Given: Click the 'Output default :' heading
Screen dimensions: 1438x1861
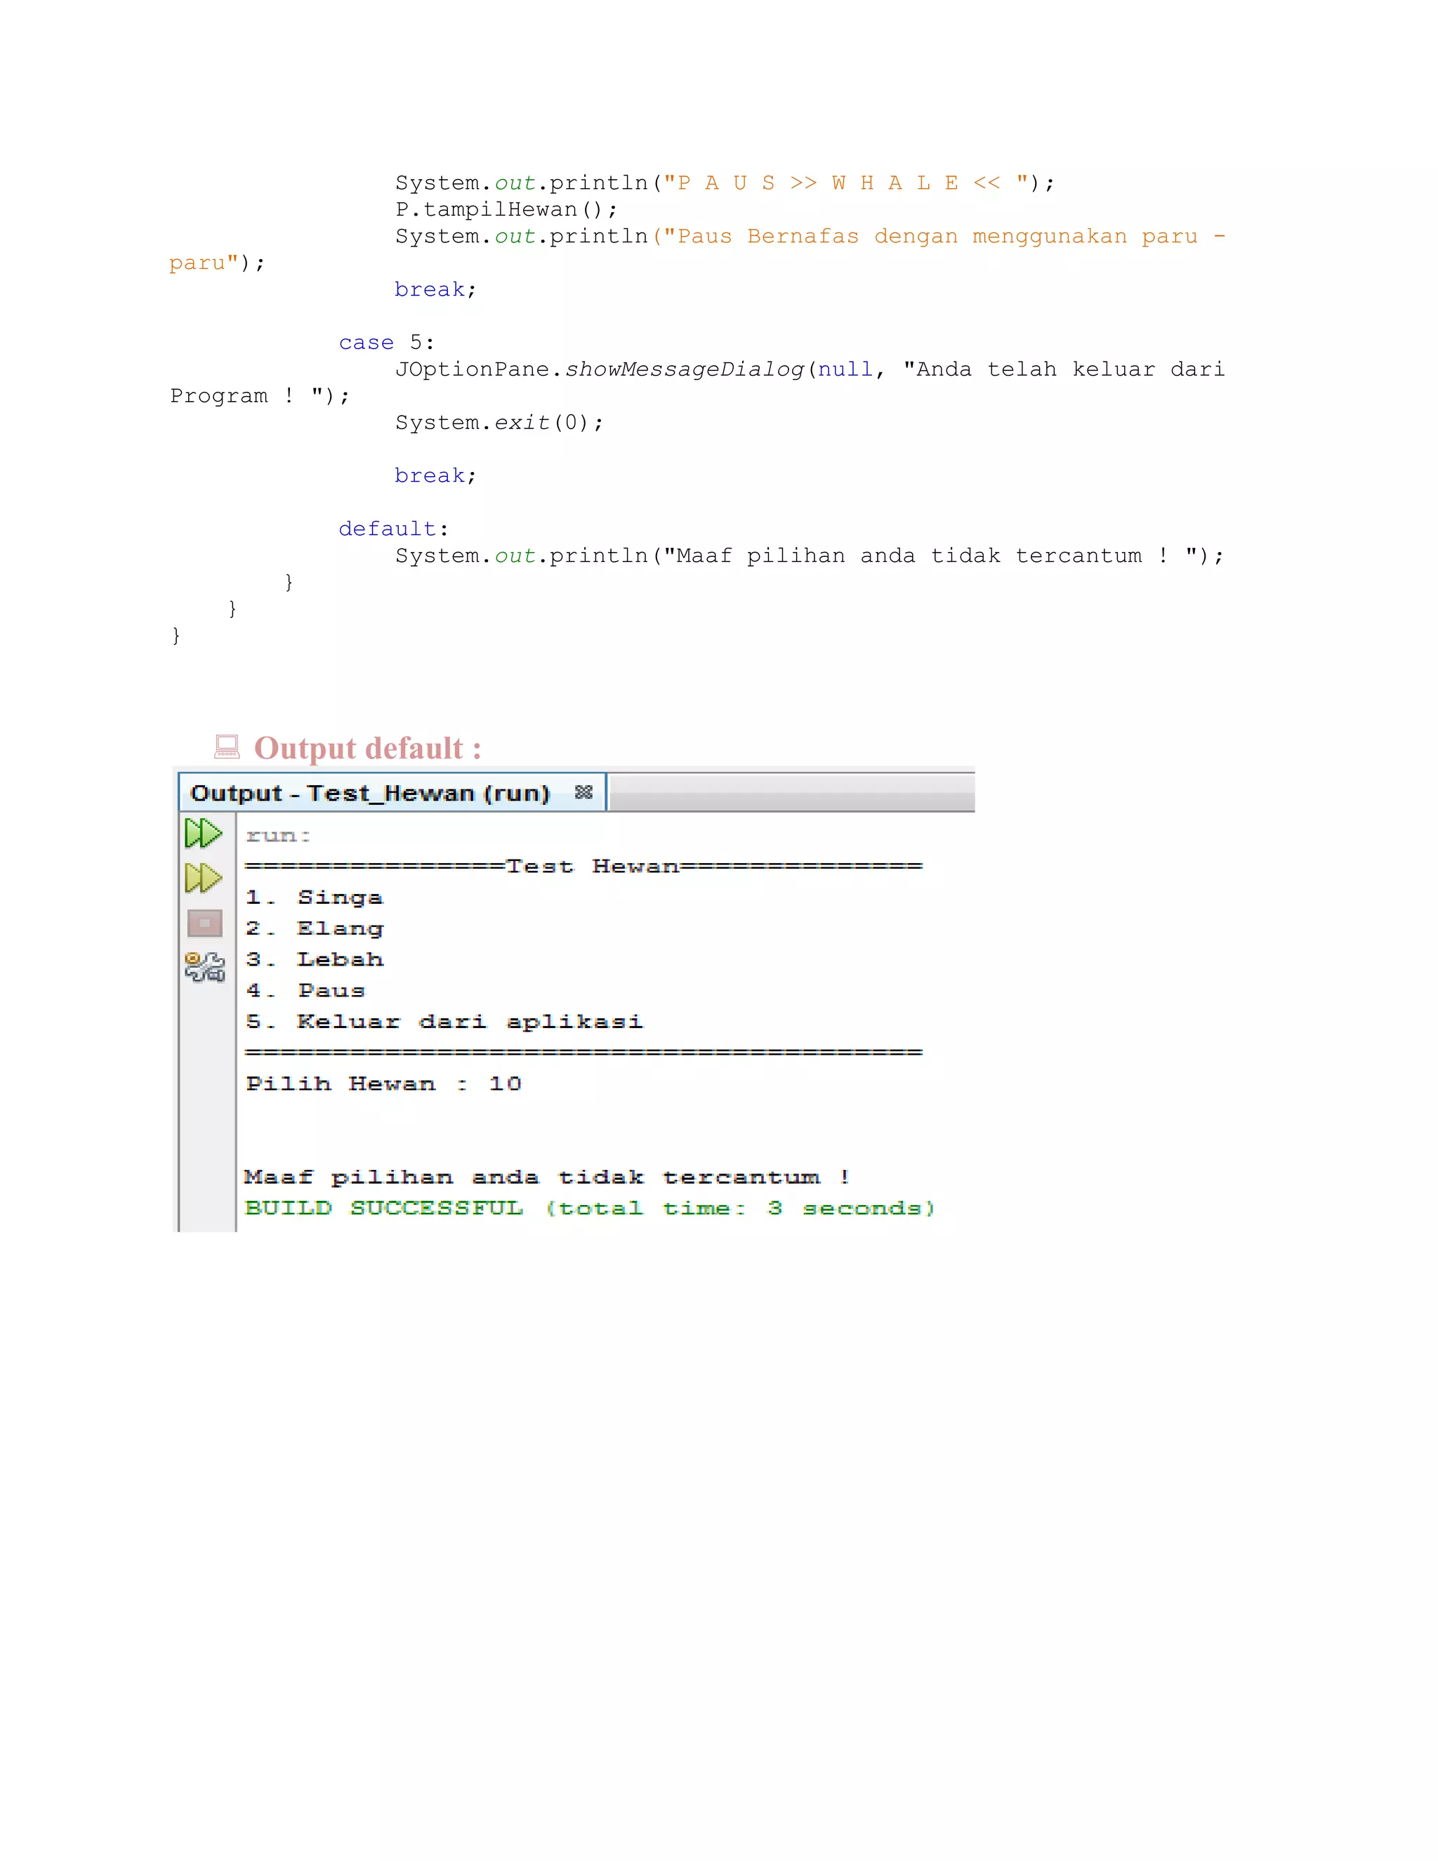Looking at the screenshot, I should [x=368, y=748].
